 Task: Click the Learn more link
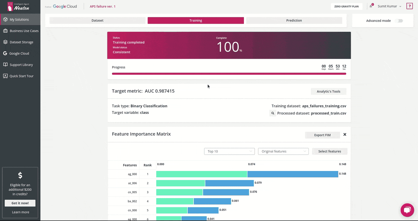pos(21,212)
